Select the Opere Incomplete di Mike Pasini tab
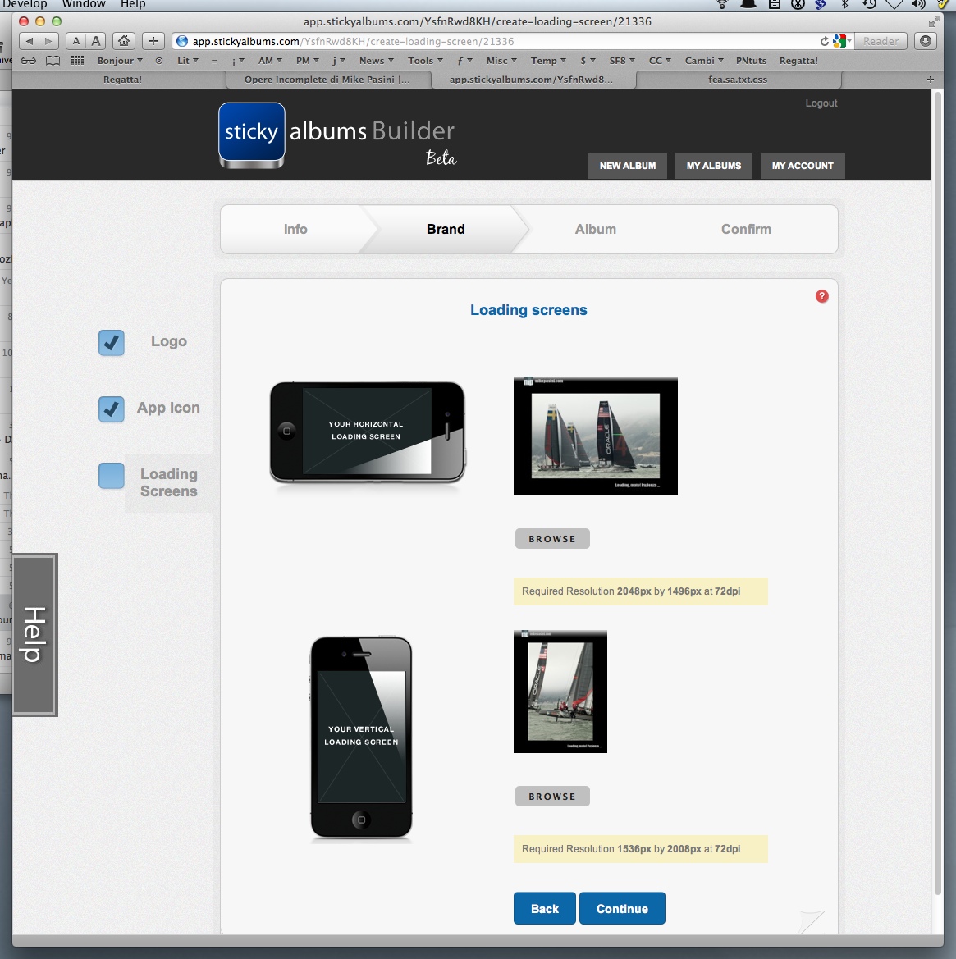 [327, 80]
